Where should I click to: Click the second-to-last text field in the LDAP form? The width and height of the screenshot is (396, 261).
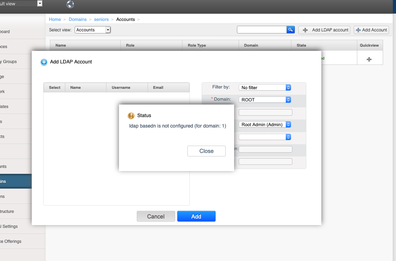coord(266,149)
